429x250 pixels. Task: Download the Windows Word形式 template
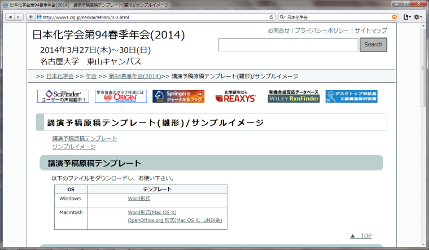click(139, 199)
